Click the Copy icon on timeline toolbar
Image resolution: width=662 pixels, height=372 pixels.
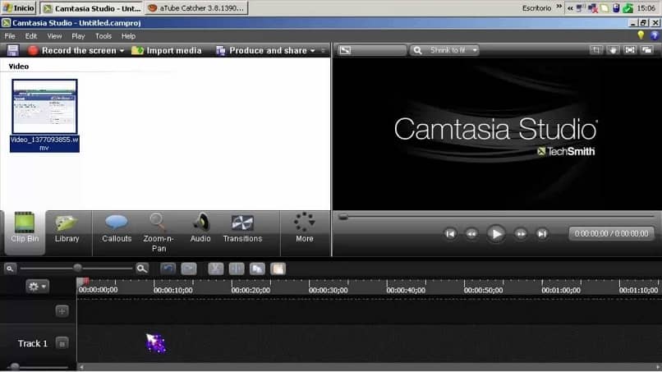257,269
